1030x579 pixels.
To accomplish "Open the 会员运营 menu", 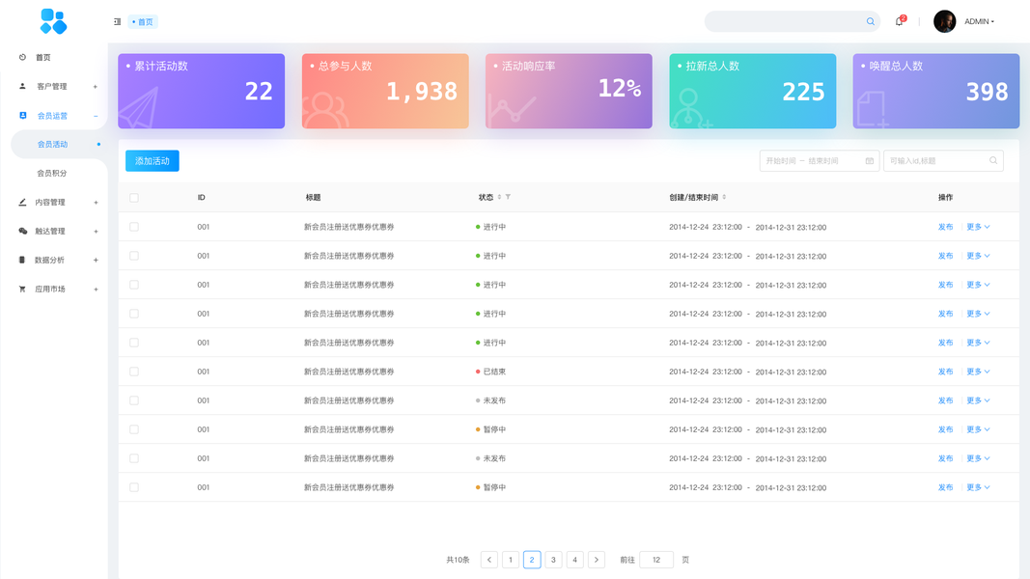I will pyautogui.click(x=54, y=116).
